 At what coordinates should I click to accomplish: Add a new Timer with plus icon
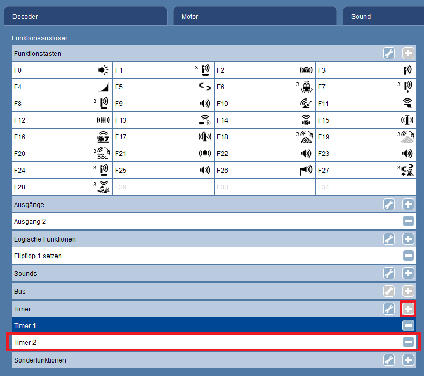click(x=408, y=309)
